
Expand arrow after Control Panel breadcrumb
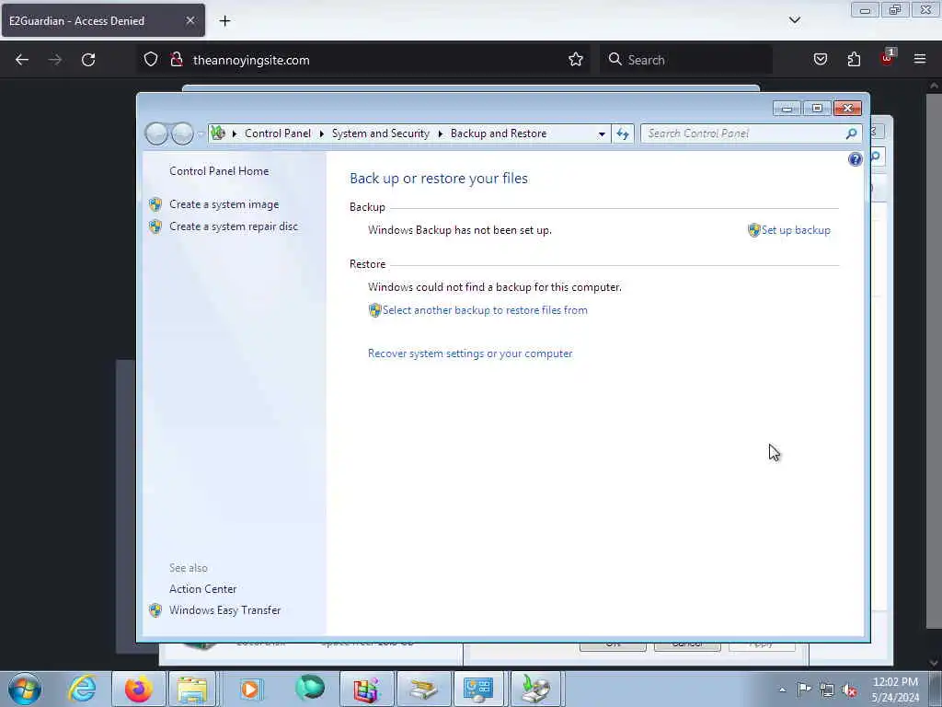point(321,133)
